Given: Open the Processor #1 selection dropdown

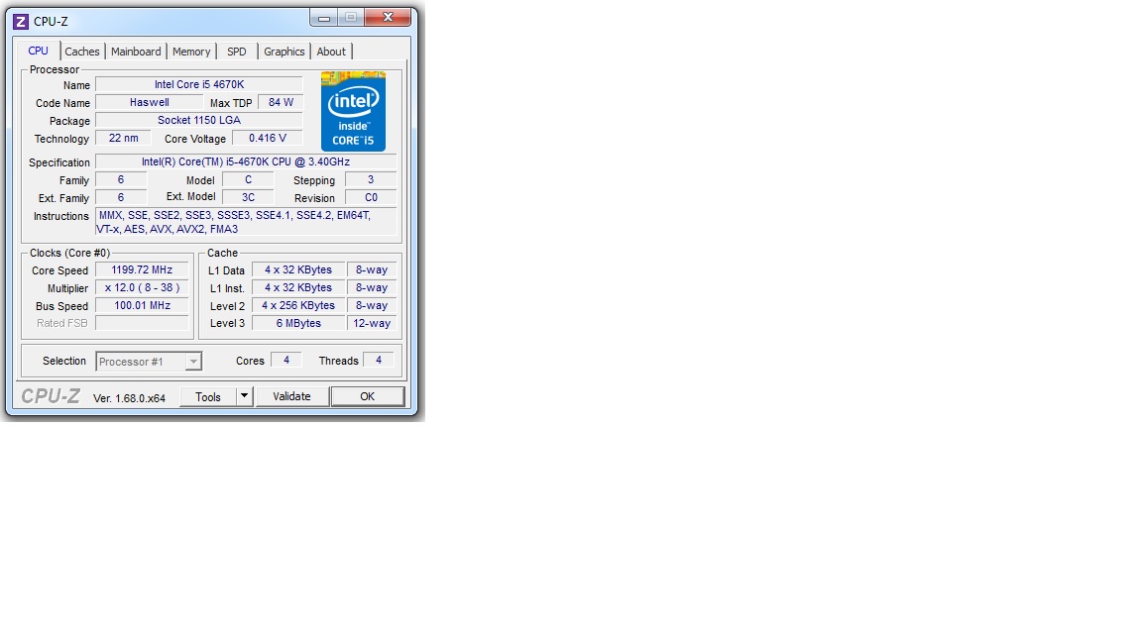Looking at the screenshot, I should (x=149, y=361).
